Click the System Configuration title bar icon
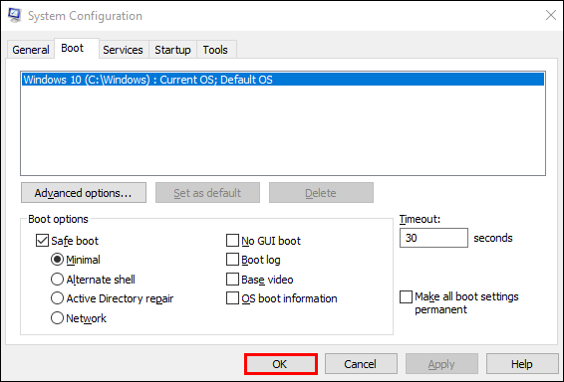This screenshot has width=564, height=382. pos(15,16)
